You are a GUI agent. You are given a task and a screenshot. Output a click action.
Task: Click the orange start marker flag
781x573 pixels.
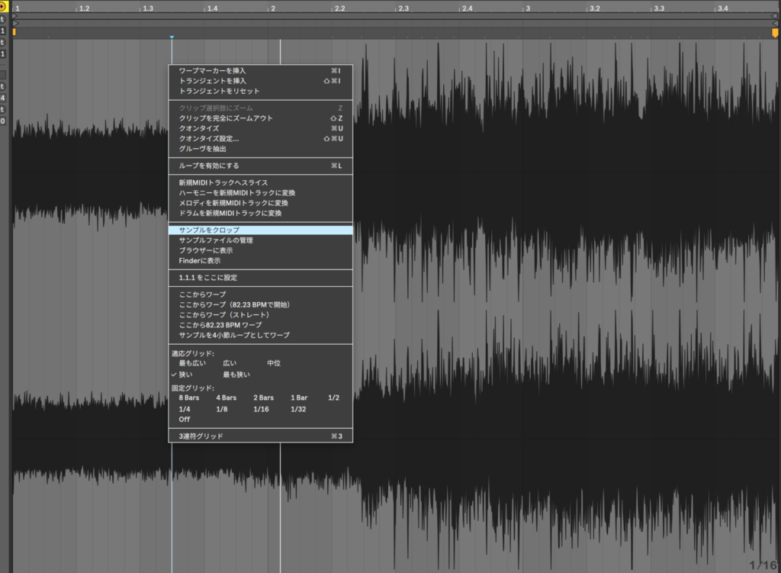[x=14, y=32]
